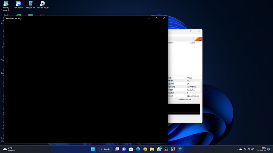Open the weather widget showing 24°C Berawan
Screen dimensions: 273x153
click(9, 149)
